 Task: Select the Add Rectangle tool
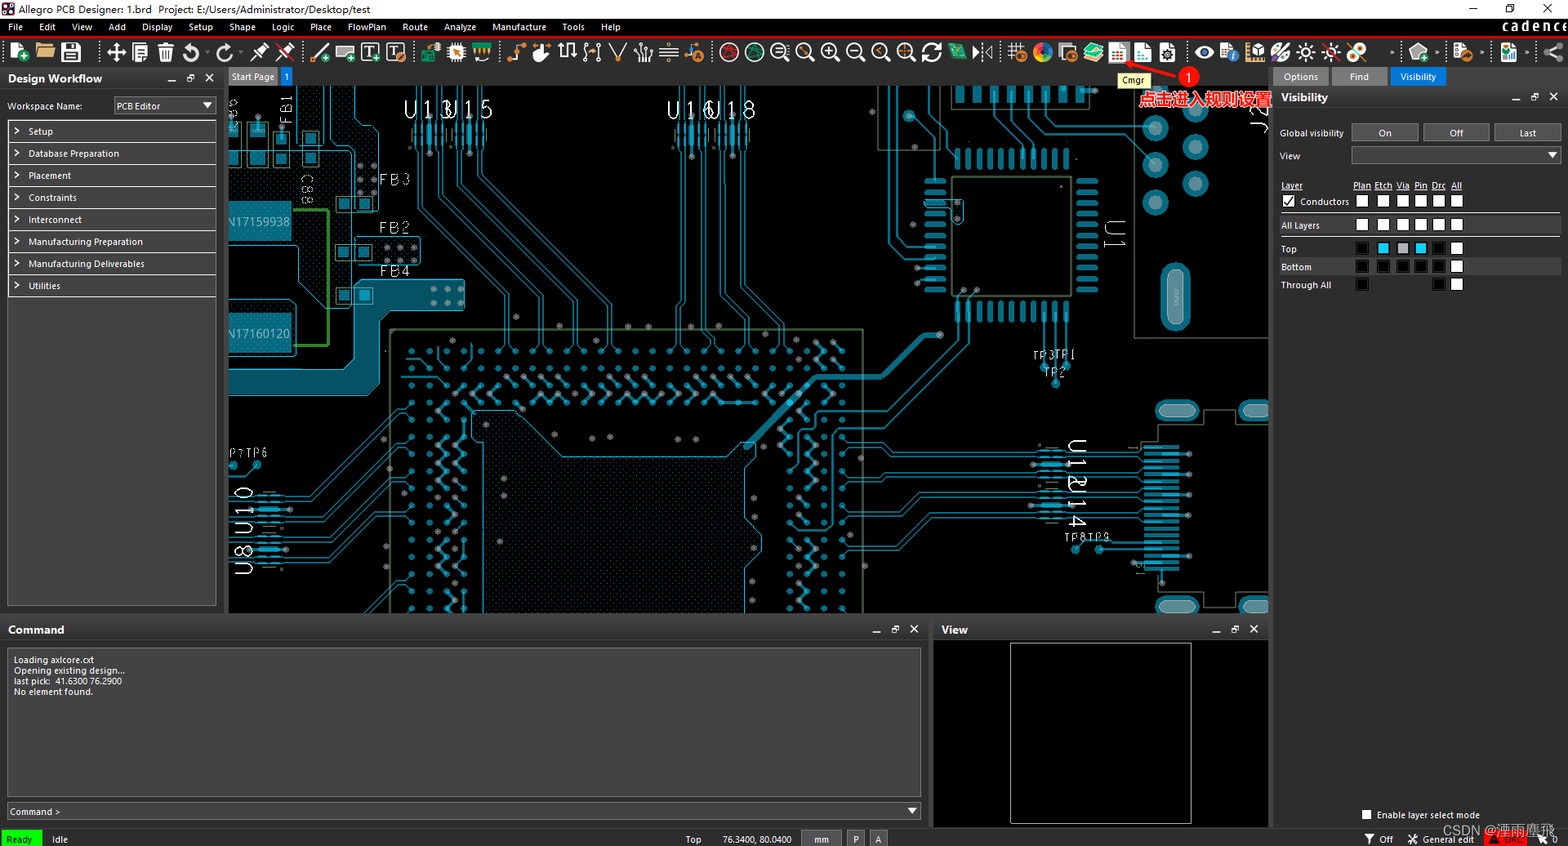tap(345, 52)
